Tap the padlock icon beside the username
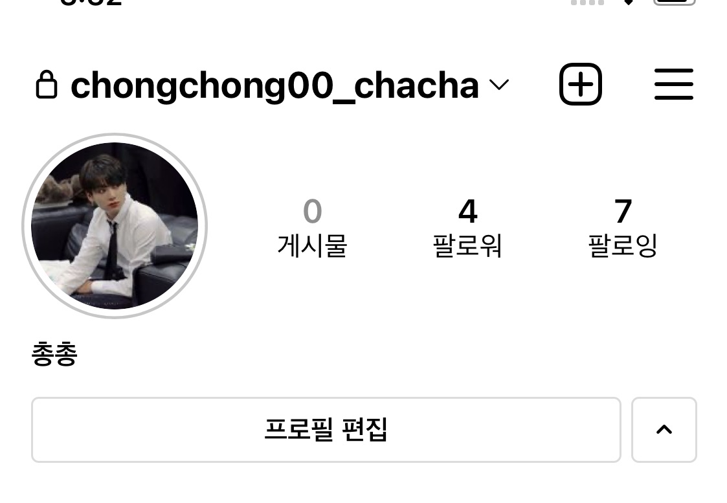 pos(47,85)
